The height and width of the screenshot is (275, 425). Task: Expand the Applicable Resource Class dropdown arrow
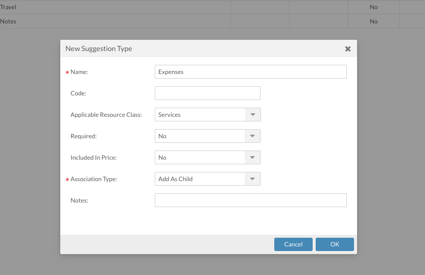(253, 115)
